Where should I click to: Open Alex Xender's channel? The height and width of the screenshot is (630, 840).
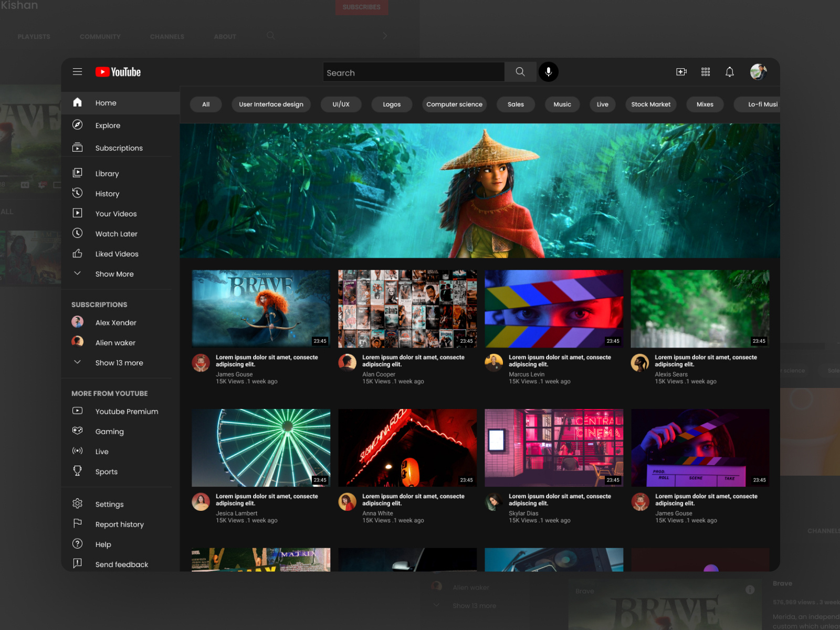pos(115,322)
